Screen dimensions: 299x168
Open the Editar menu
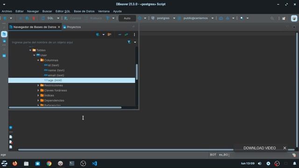pos(20,11)
